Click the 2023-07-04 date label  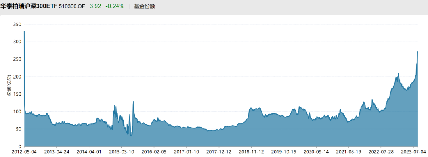click(413, 151)
